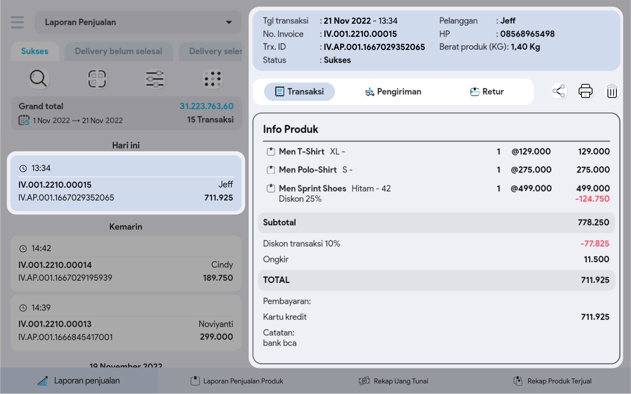Click the search magnifier icon

[38, 79]
